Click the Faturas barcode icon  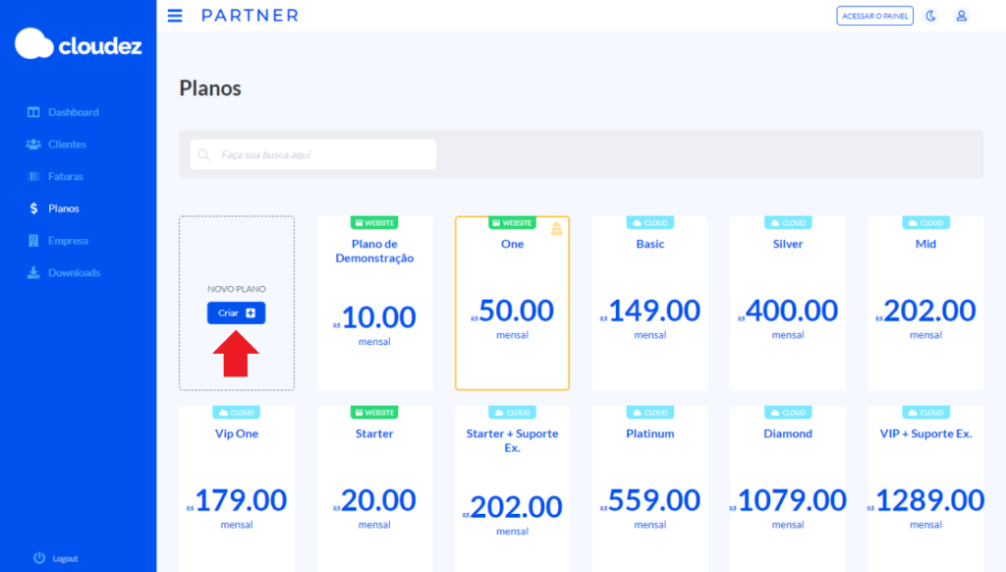[x=33, y=177]
